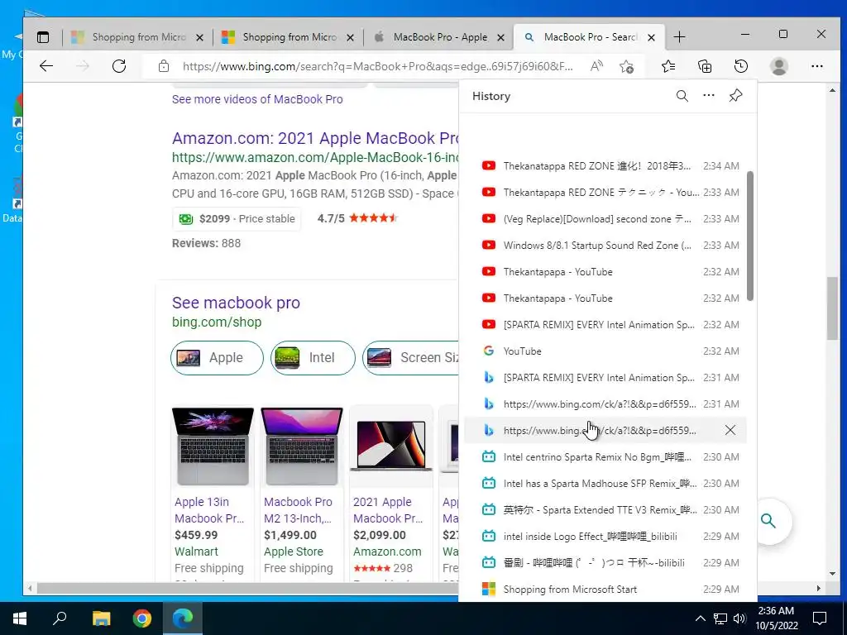
Task: Click horizontal scrollbar right arrow
Action: pyautogui.click(x=818, y=588)
